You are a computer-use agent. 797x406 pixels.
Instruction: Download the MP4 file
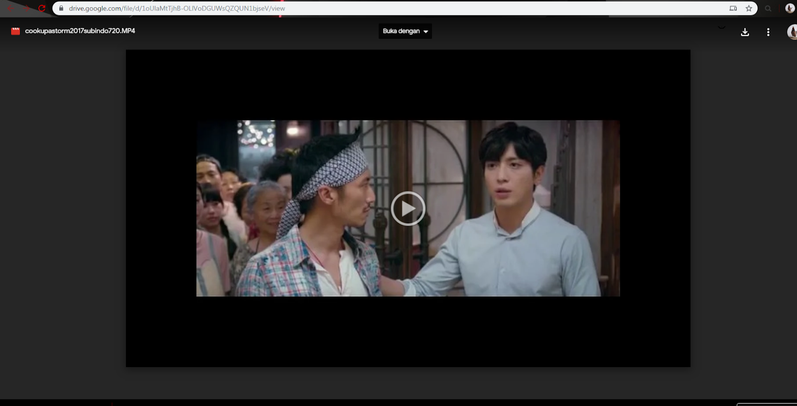745,32
